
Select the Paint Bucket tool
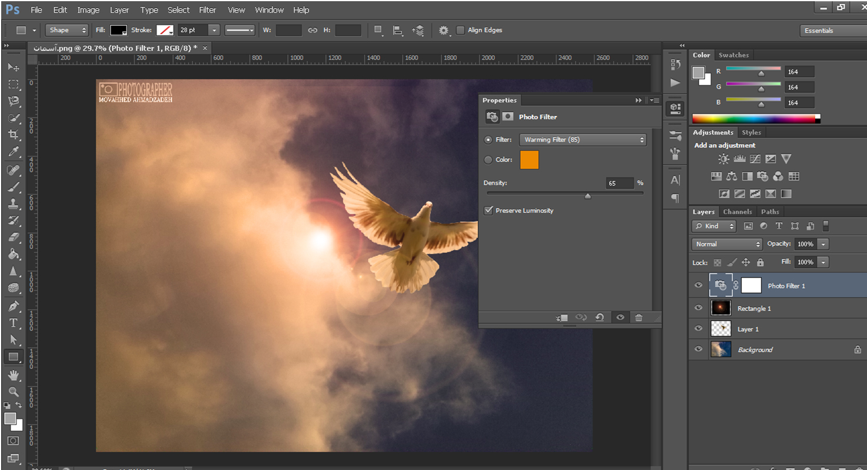13,254
